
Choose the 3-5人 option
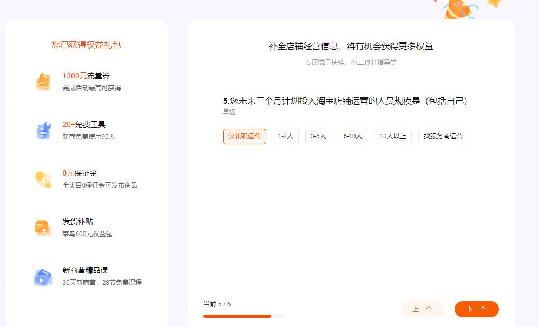[319, 136]
